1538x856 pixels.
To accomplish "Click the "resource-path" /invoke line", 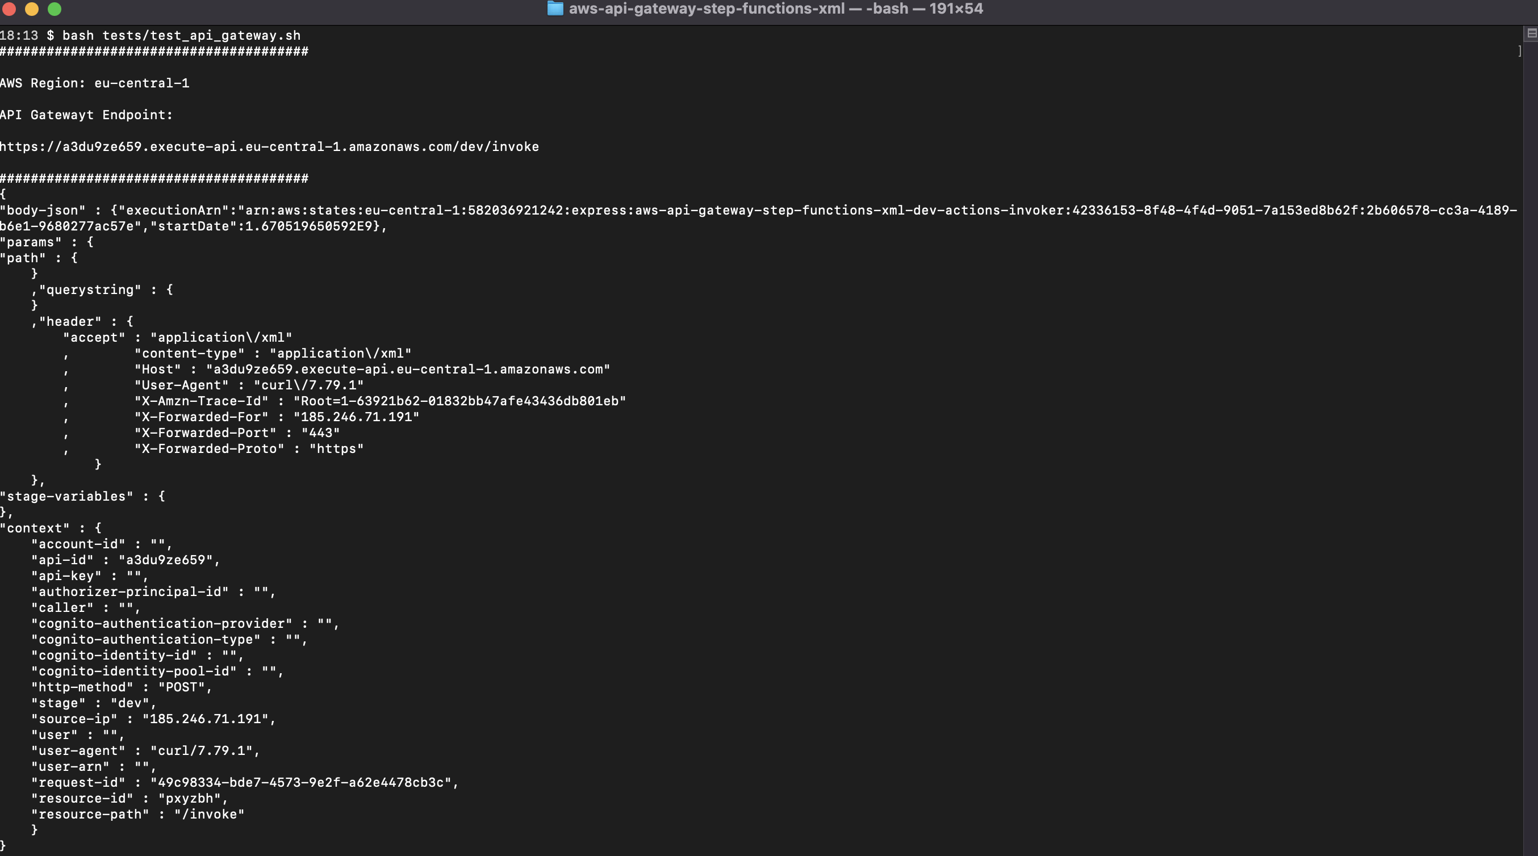I will [138, 814].
